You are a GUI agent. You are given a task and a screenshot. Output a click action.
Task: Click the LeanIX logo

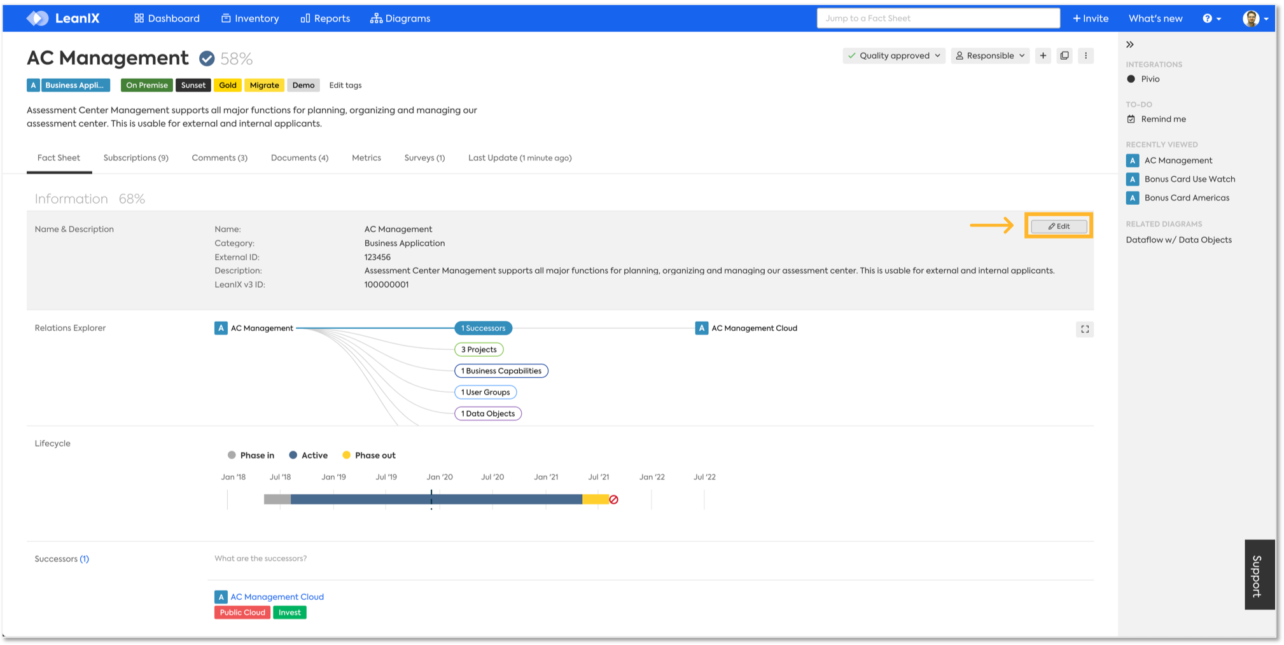(63, 18)
